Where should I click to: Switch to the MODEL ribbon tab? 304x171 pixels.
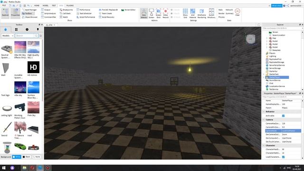click(x=46, y=5)
